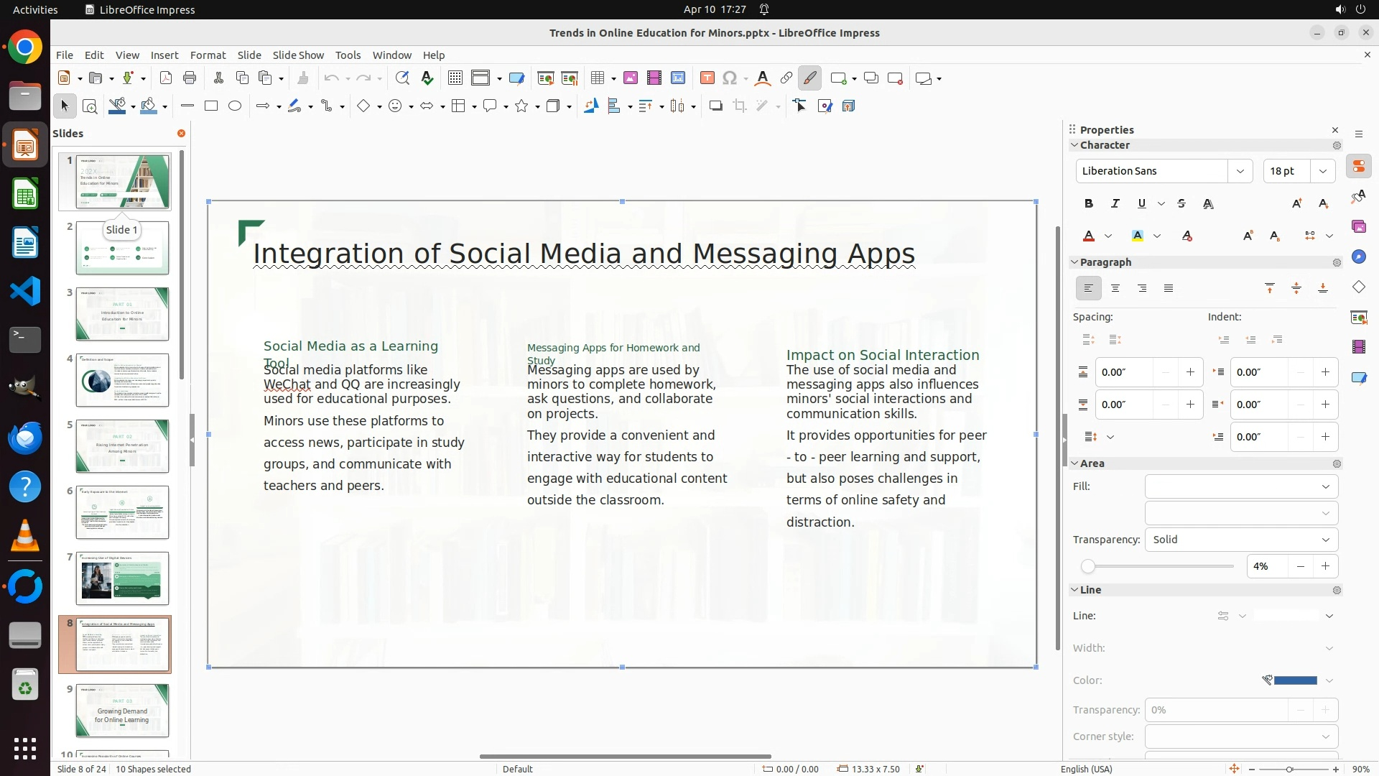
Task: Select the Ellipse drawing tool
Action: tap(235, 106)
